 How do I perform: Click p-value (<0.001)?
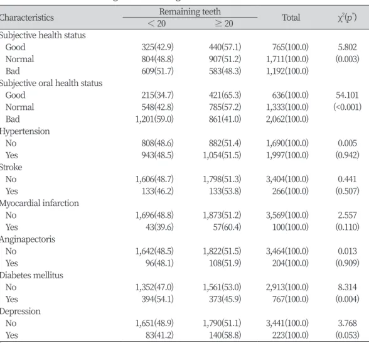pyautogui.click(x=348, y=107)
